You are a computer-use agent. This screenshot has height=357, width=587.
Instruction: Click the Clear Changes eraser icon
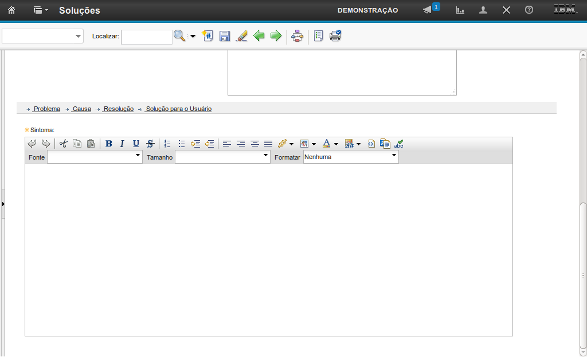(x=242, y=36)
